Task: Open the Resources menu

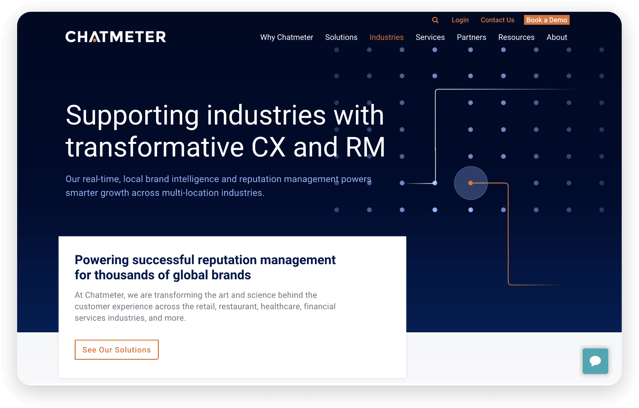Action: 516,37
